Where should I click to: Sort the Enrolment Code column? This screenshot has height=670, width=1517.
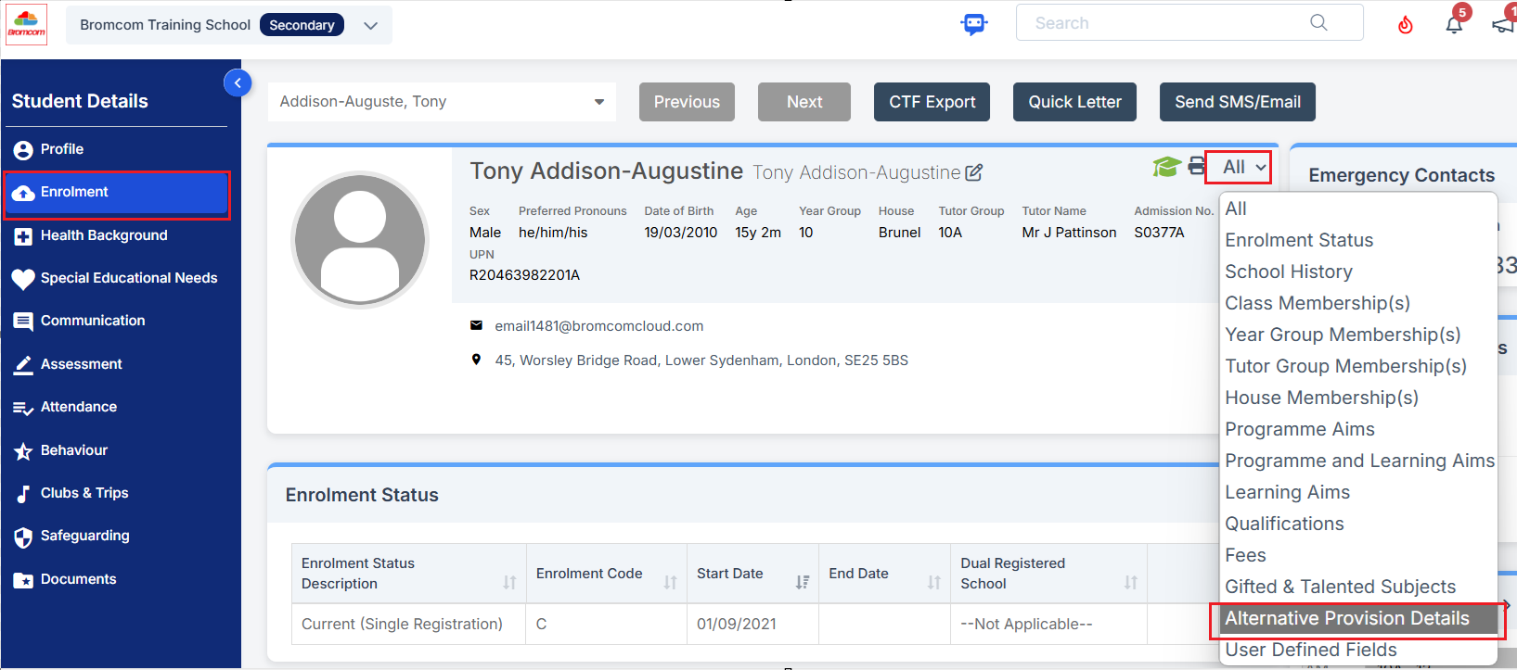(x=670, y=582)
